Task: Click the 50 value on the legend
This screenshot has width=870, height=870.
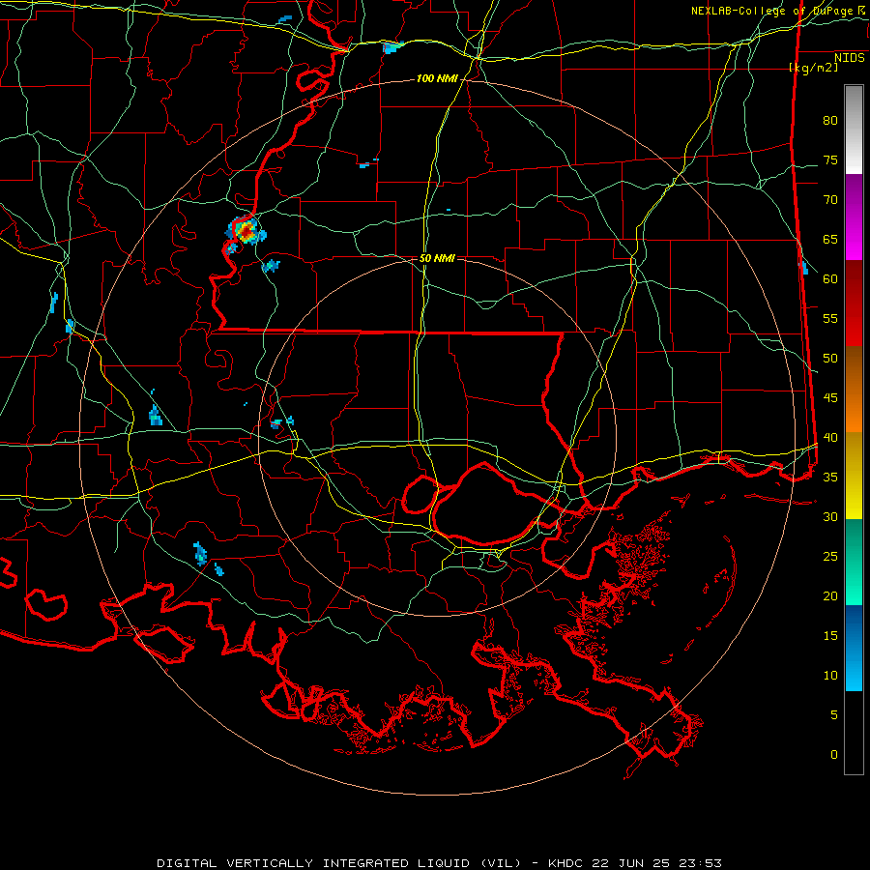Action: [830, 359]
